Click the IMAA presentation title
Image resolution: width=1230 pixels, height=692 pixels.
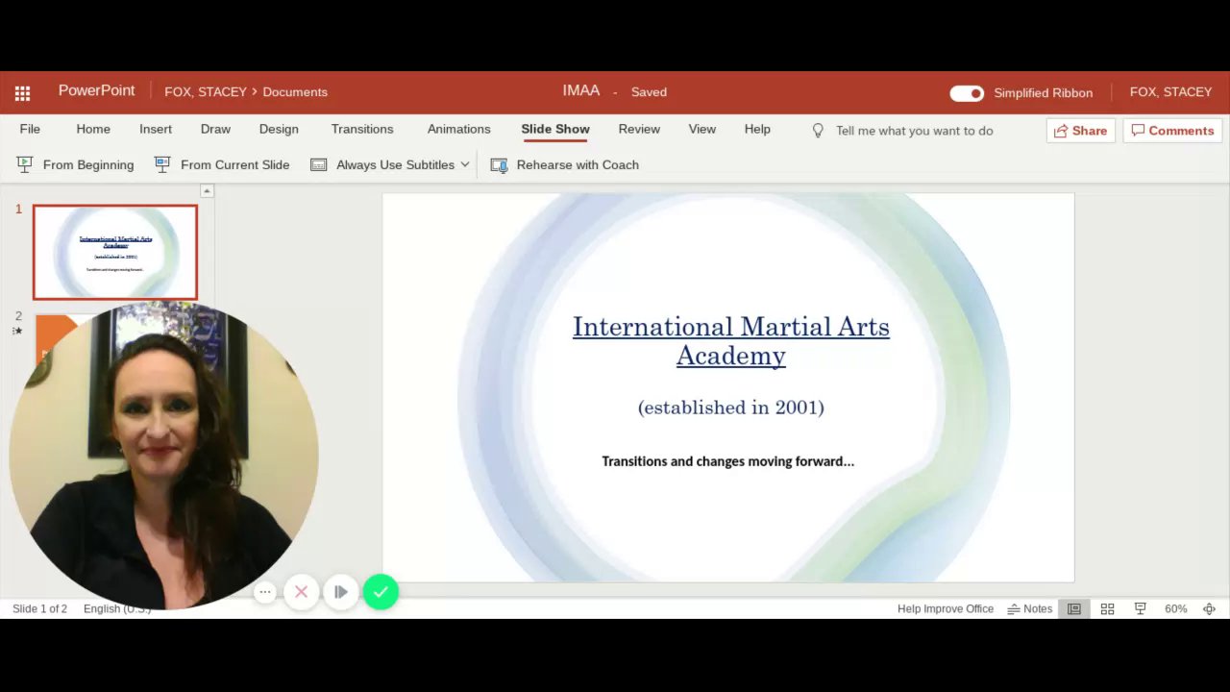(581, 90)
